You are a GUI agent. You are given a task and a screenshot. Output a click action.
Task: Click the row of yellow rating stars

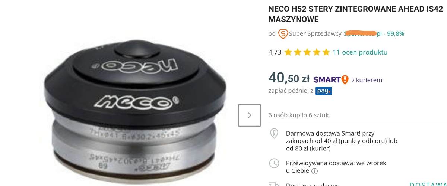pyautogui.click(x=307, y=52)
